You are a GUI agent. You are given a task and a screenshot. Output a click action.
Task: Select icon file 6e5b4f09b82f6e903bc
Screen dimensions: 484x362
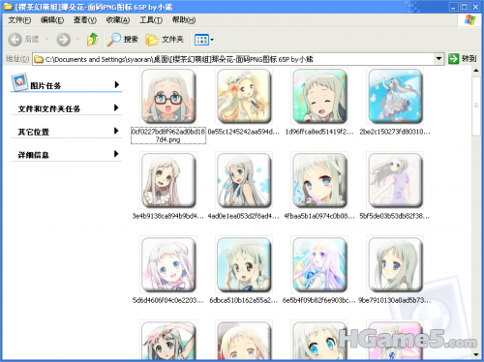point(319,264)
